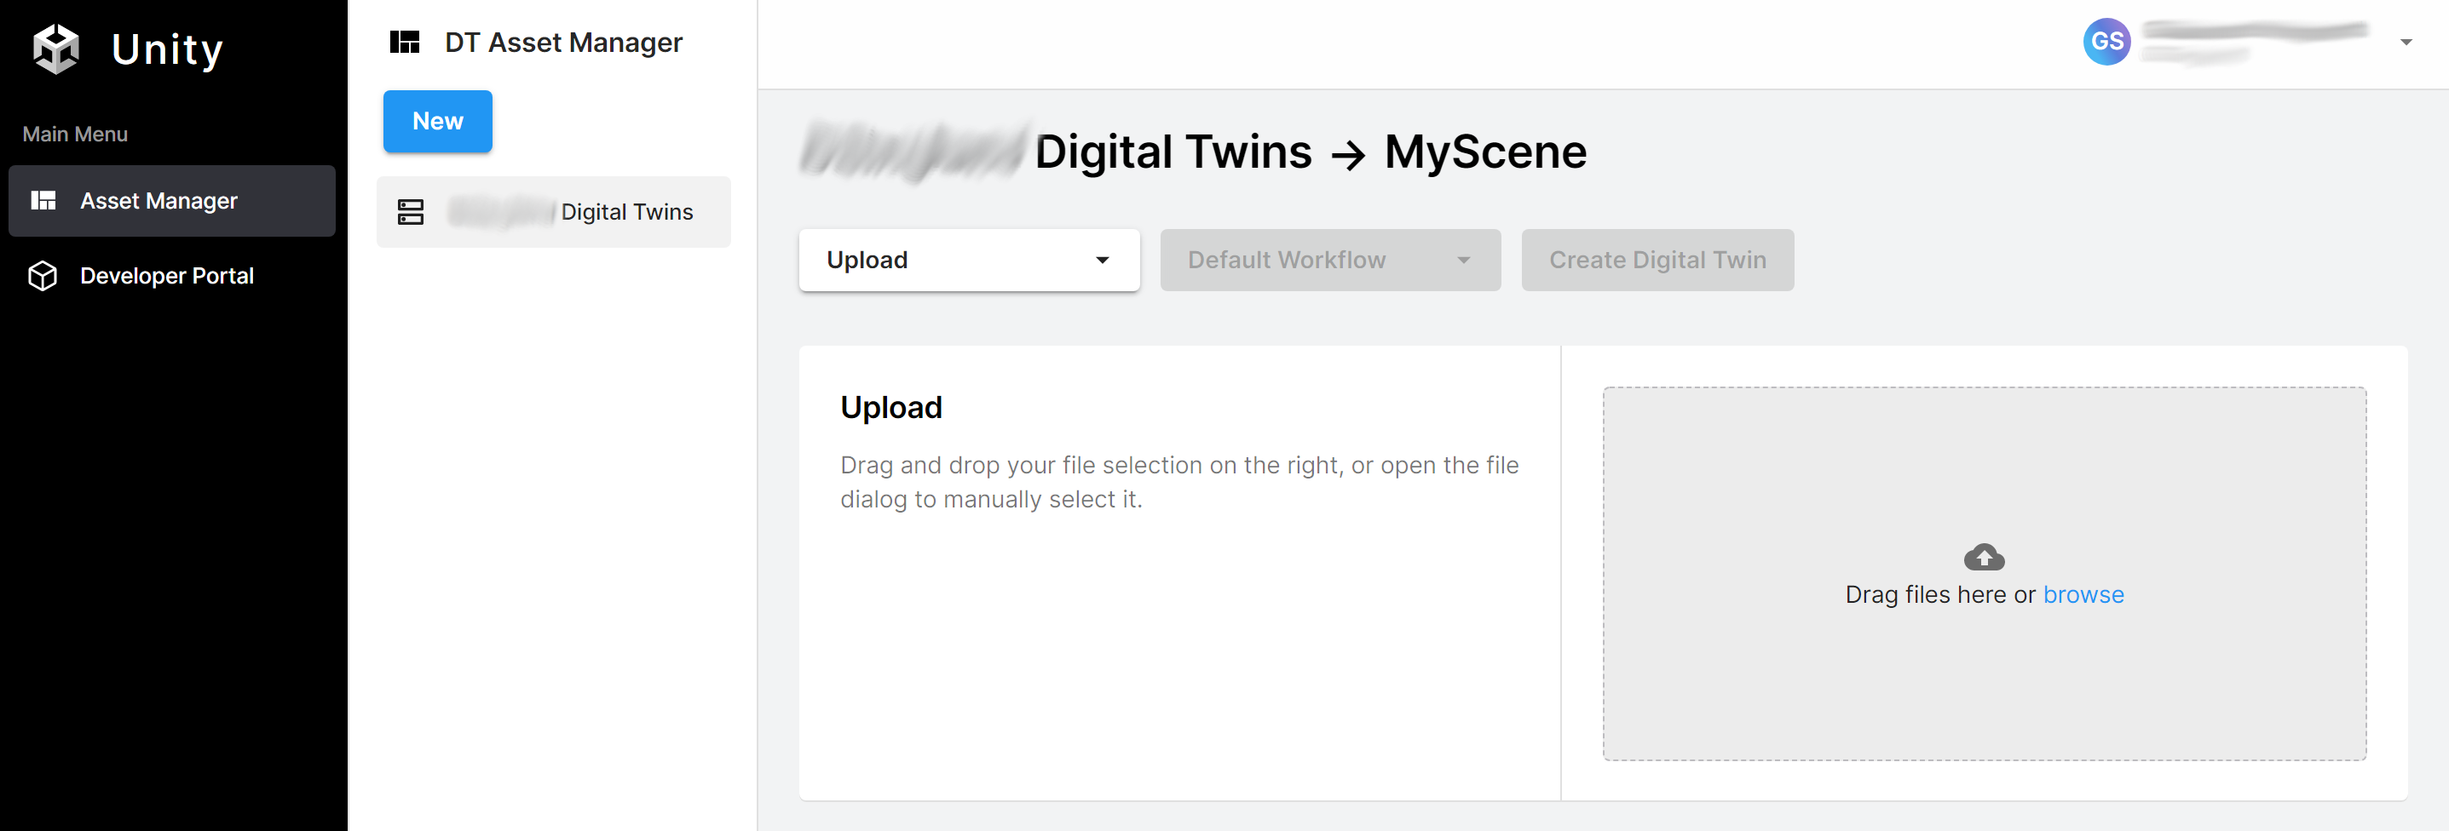
Task: Click the upload cloud icon
Action: click(x=1984, y=558)
